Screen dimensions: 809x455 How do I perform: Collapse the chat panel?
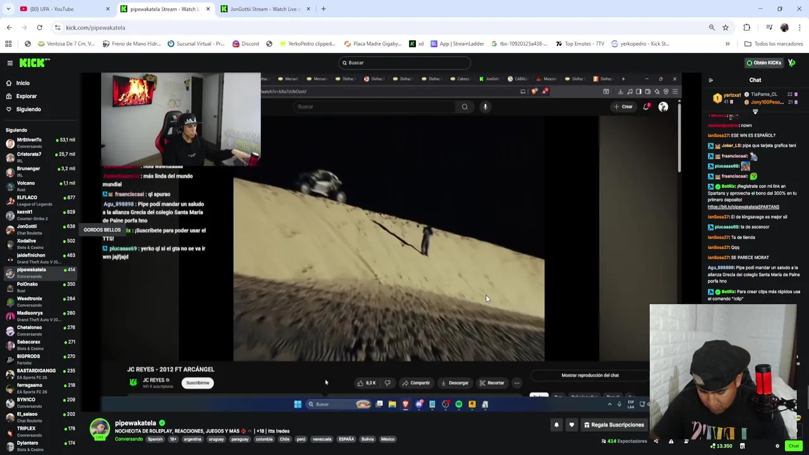coord(710,80)
